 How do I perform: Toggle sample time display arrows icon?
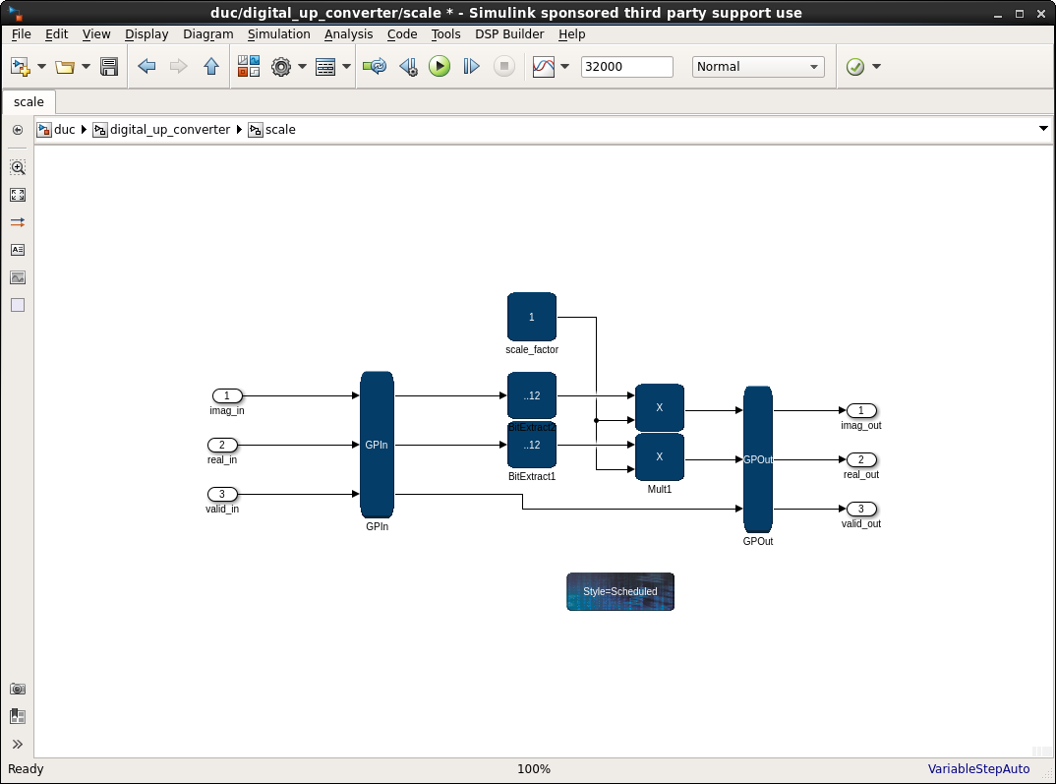click(x=18, y=223)
